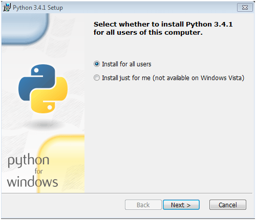Abort setup with the Cancel button

coord(228,205)
